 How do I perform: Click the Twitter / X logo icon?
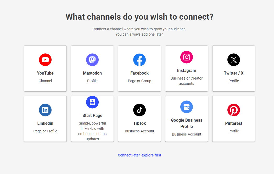[233, 60]
